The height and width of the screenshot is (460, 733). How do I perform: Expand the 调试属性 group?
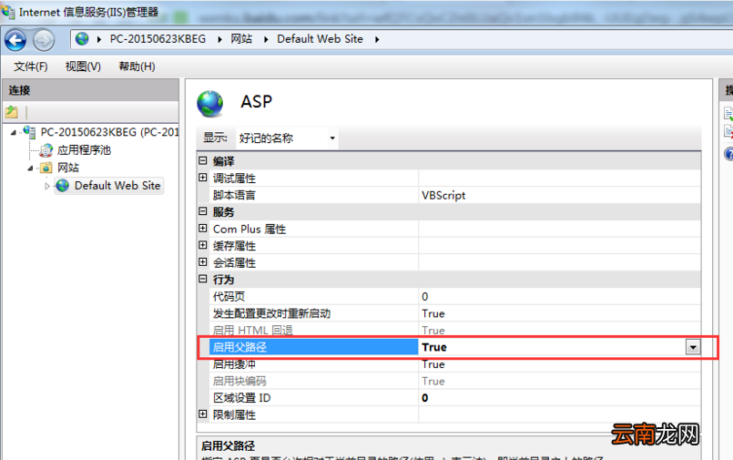tap(202, 178)
